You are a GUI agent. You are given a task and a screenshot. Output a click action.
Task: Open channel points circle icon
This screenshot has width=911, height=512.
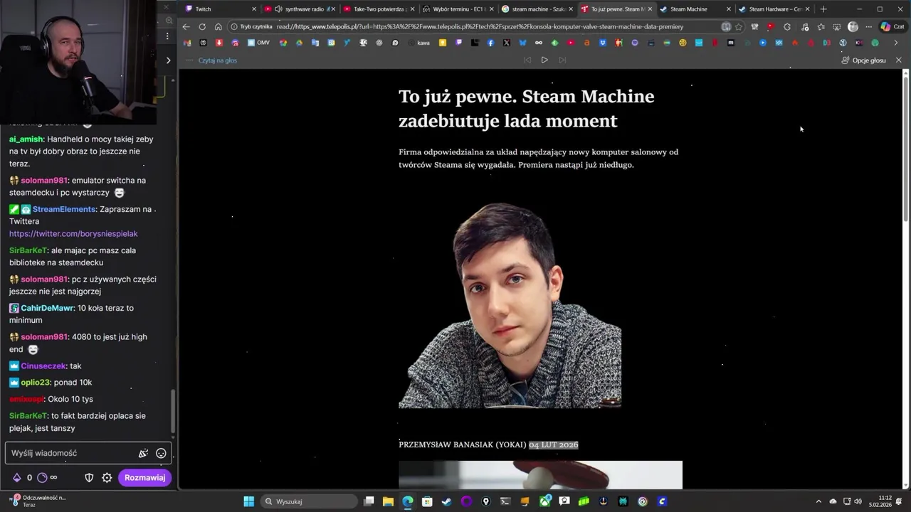(42, 478)
